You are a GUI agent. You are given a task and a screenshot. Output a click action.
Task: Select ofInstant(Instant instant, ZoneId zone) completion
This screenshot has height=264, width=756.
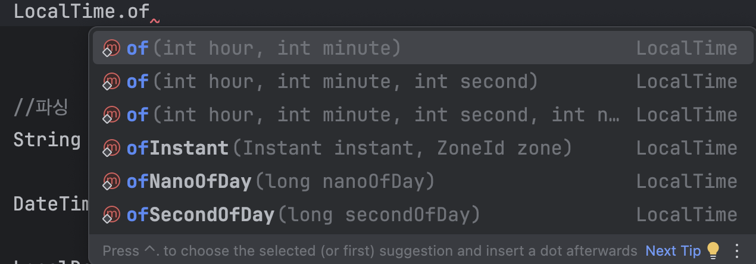(x=349, y=148)
